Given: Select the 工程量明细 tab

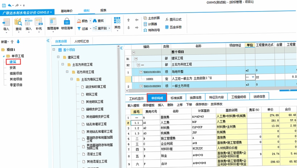Looking at the screenshot, I should [x=238, y=97].
